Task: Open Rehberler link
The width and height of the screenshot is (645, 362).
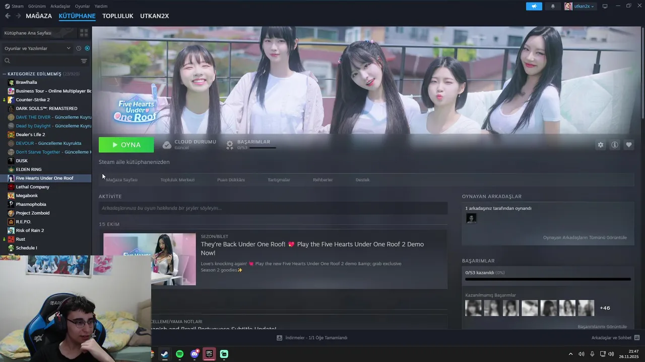Action: tap(322, 180)
